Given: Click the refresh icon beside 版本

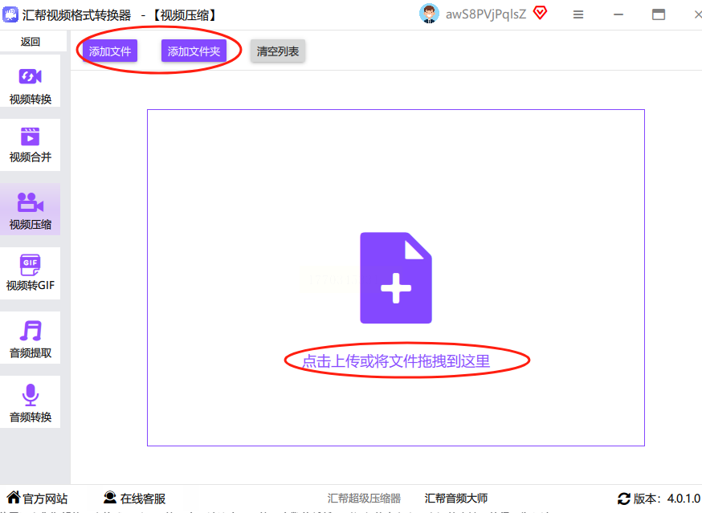Looking at the screenshot, I should click(623, 499).
